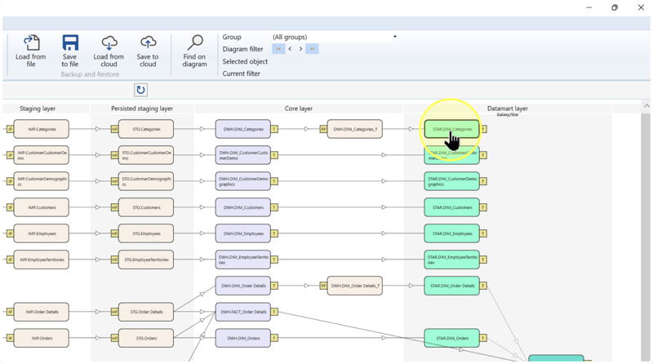Viewport: 653px width, 364px height.
Task: Click the HP badge of STG.Employees
Action: pyautogui.click(x=114, y=233)
